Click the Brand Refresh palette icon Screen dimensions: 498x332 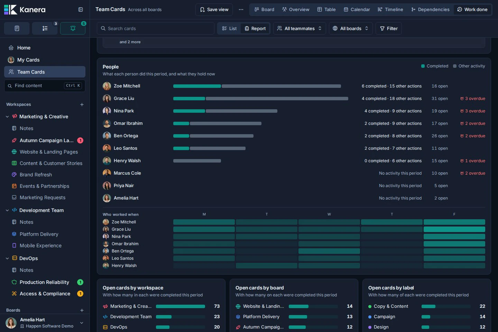(x=14, y=175)
